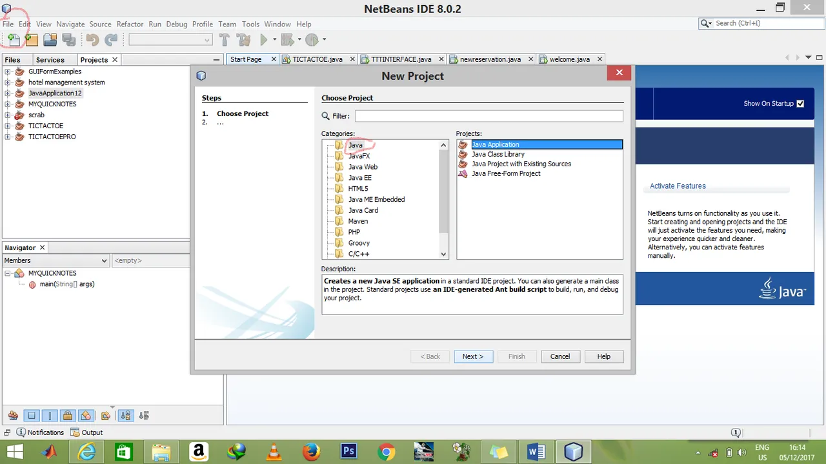Open the File menu
Viewport: 826px width, 464px height.
click(8, 24)
